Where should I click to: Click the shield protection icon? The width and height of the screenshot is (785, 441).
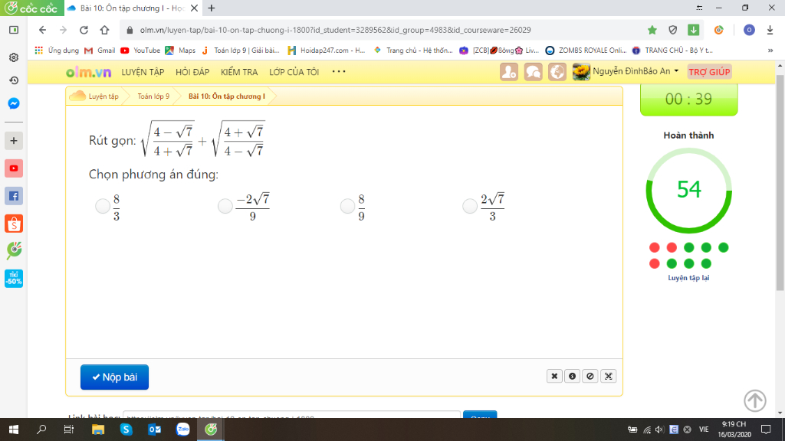[x=673, y=30]
